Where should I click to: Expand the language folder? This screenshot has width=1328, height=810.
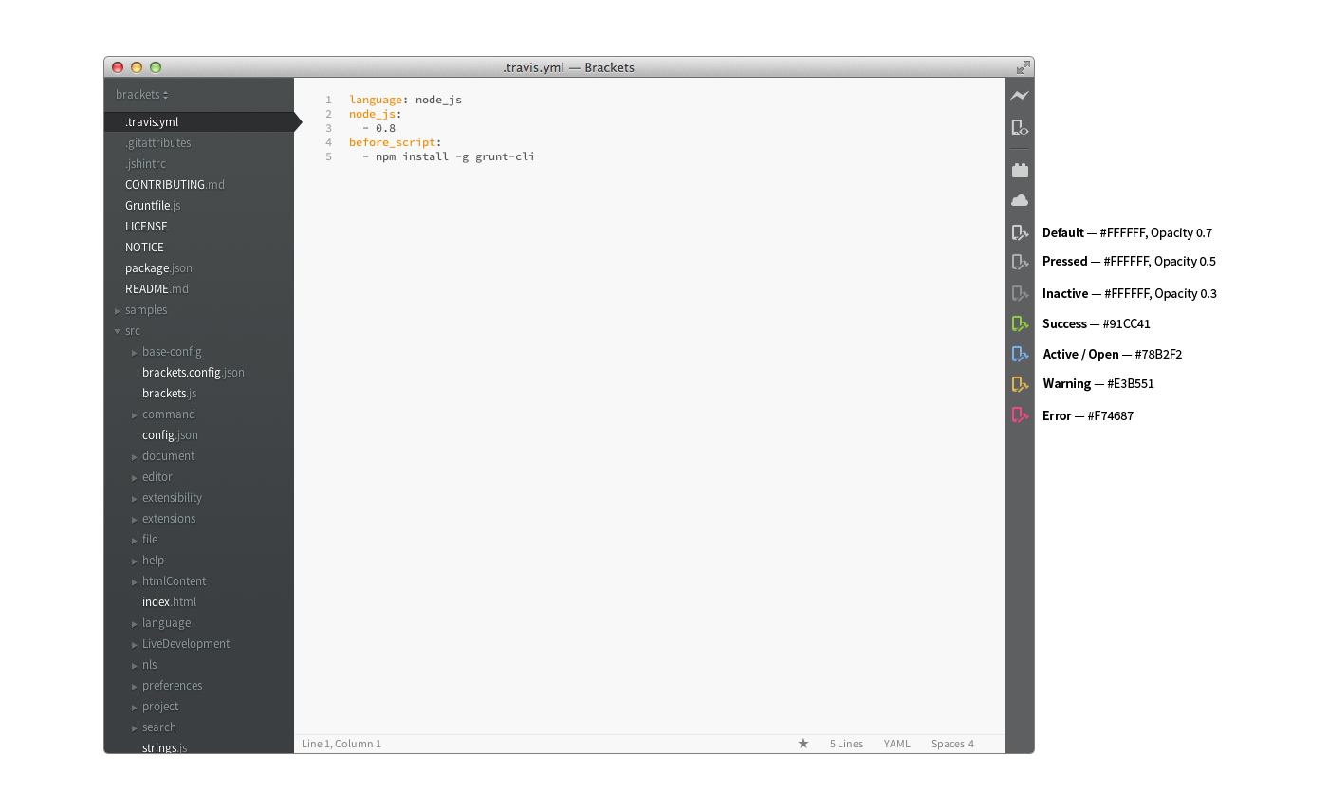(x=135, y=623)
